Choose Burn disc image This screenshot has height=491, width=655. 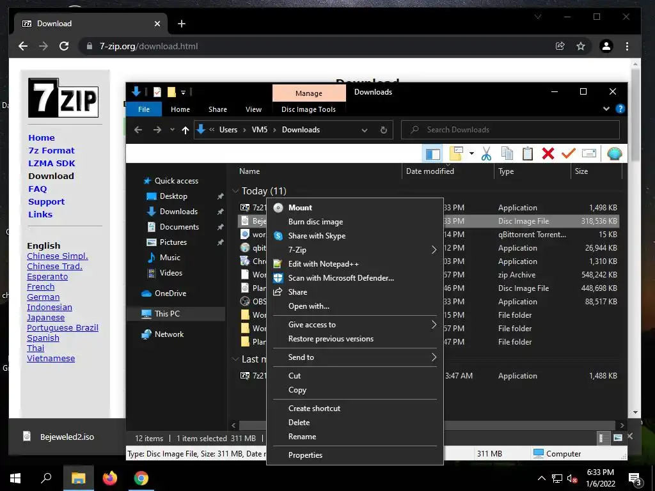click(355, 222)
